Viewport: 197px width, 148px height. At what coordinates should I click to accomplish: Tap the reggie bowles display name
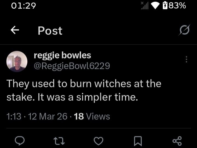point(62,55)
